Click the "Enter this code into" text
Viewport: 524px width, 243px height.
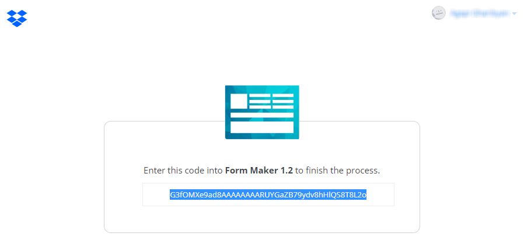pos(183,171)
